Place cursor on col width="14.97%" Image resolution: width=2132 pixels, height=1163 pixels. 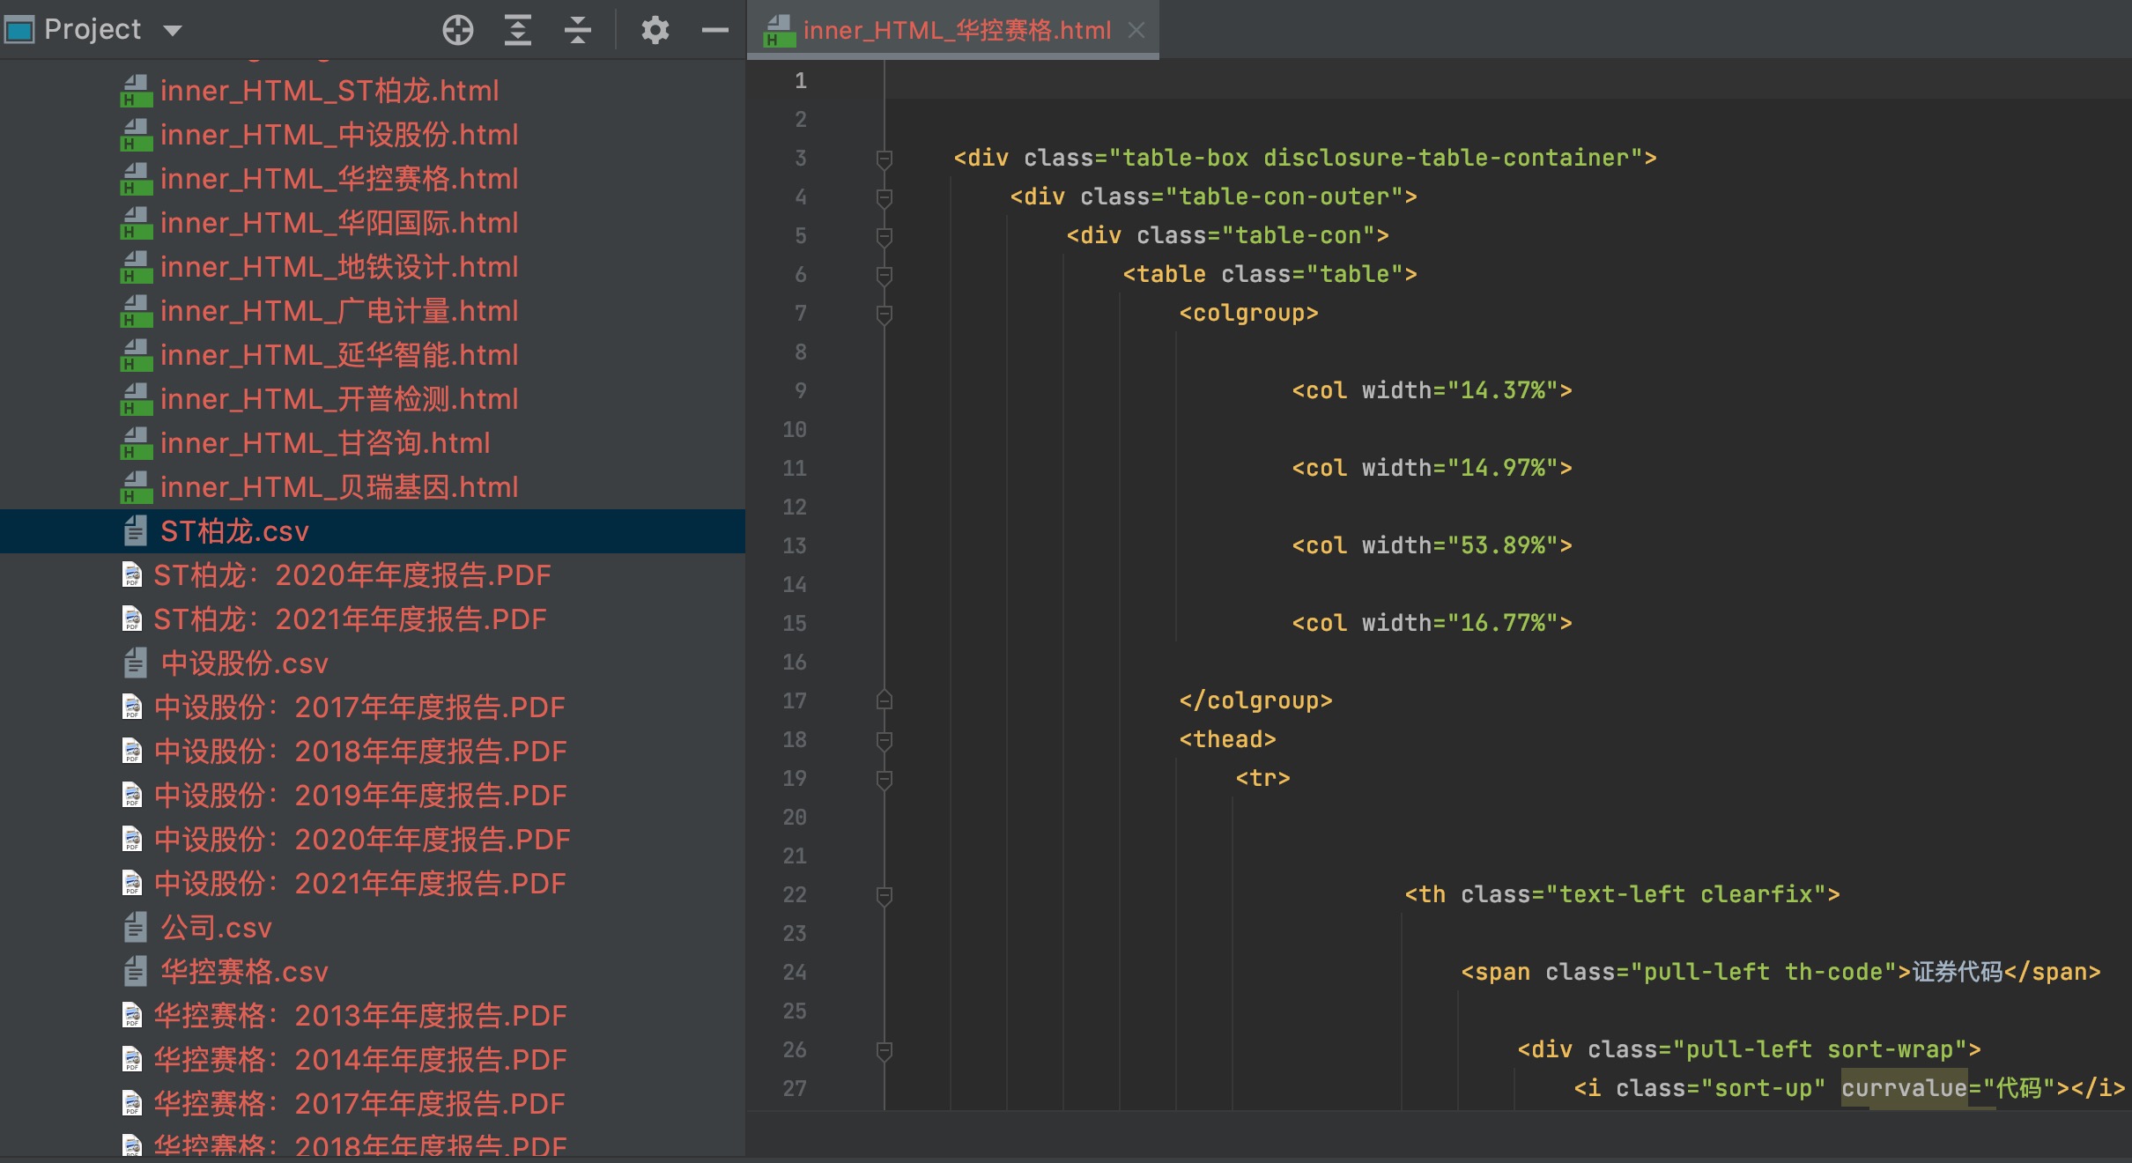[1432, 468]
